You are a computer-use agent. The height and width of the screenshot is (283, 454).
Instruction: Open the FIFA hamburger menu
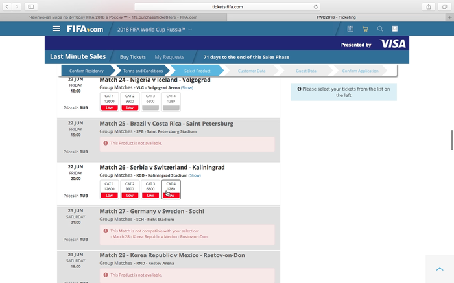56,29
